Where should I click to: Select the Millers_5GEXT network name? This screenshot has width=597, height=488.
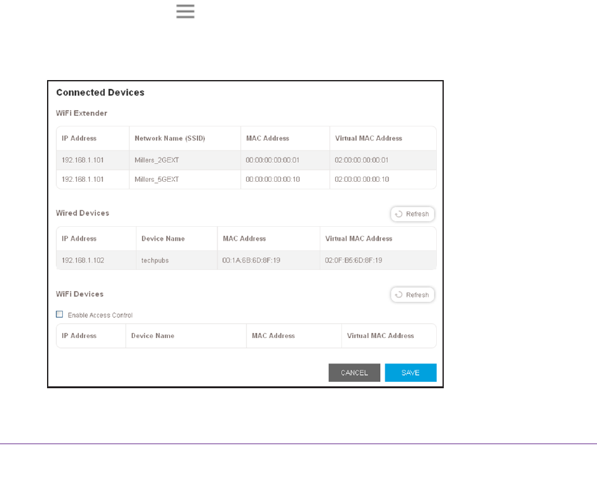156,179
